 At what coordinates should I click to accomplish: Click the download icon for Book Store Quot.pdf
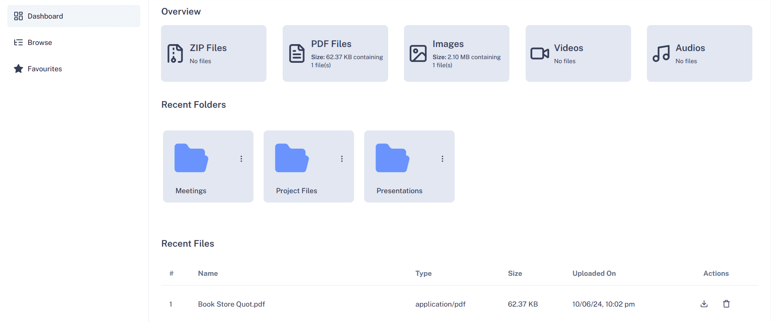704,304
